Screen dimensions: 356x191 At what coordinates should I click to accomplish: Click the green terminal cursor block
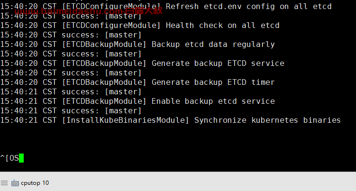pyautogui.click(x=21, y=158)
